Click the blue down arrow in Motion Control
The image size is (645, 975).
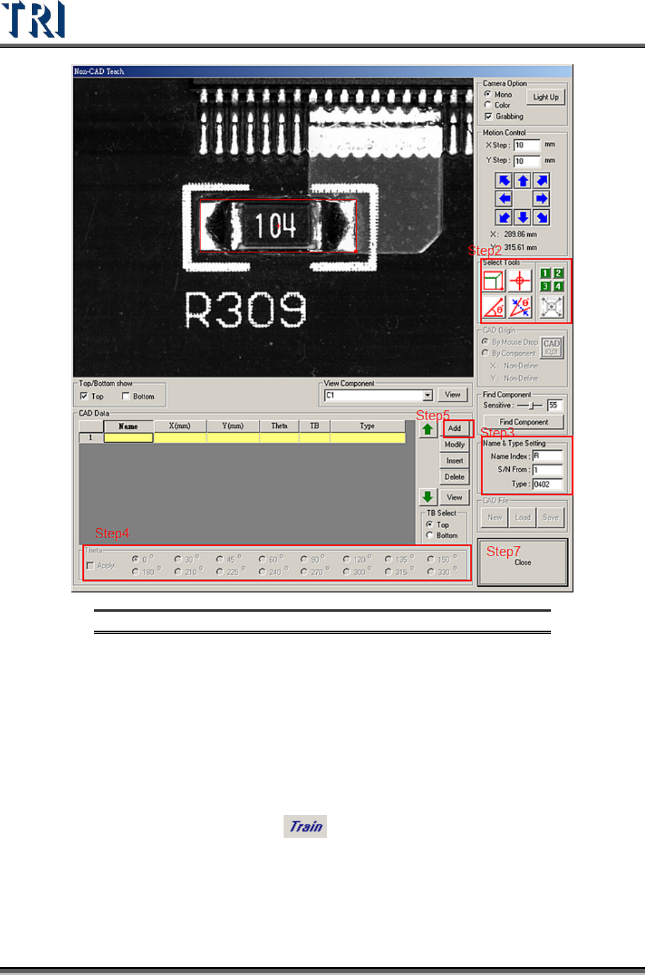pyautogui.click(x=523, y=217)
